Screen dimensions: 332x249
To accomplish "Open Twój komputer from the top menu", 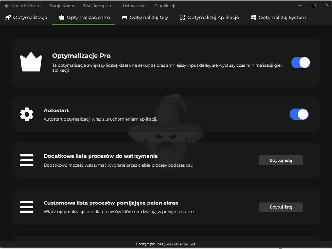I will 99,5.
